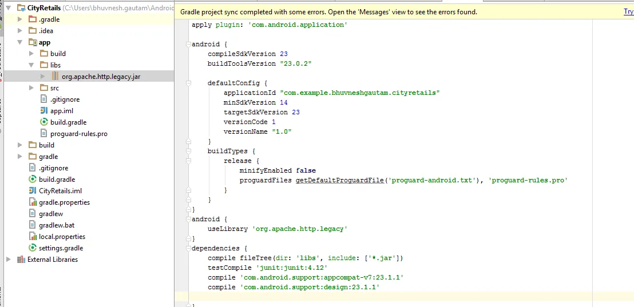Click the proguard-rules.pro file icon
Viewport: 634px width, 307px height.
coord(44,133)
